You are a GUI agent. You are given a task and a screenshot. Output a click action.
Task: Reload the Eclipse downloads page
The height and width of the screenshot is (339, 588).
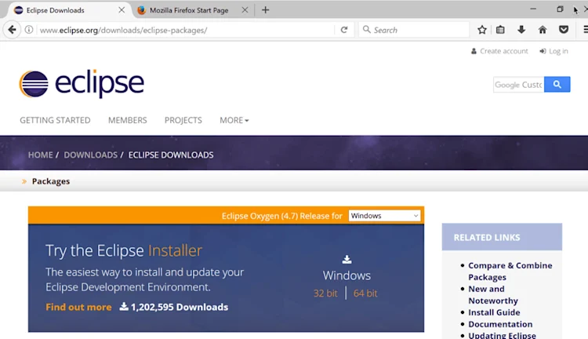pos(344,30)
